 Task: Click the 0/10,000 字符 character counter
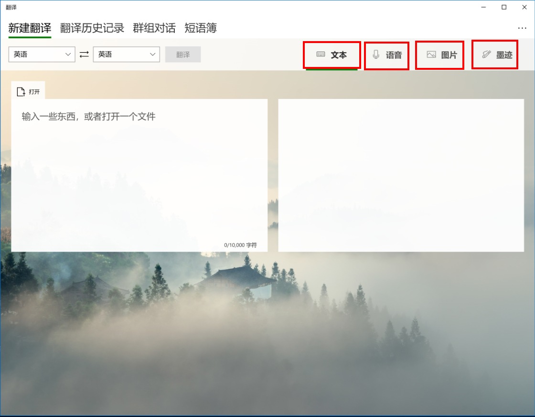coord(240,245)
